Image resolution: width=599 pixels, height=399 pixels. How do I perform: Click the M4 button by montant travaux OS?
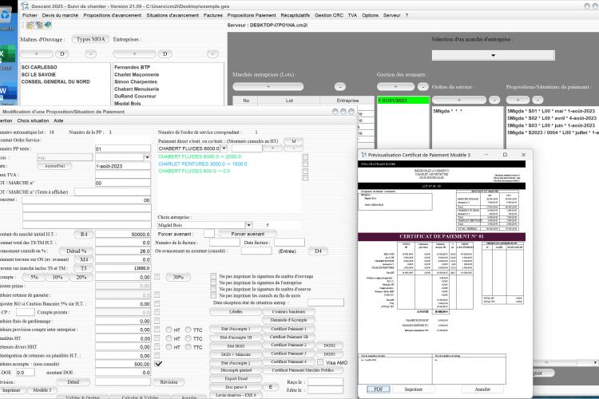[x=84, y=259]
